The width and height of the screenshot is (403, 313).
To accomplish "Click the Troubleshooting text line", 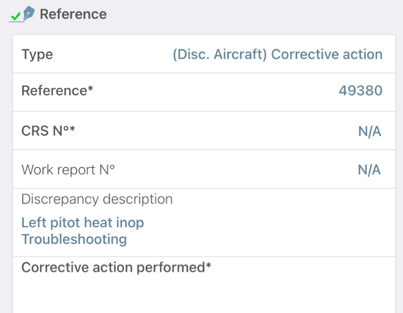I will coord(74,239).
